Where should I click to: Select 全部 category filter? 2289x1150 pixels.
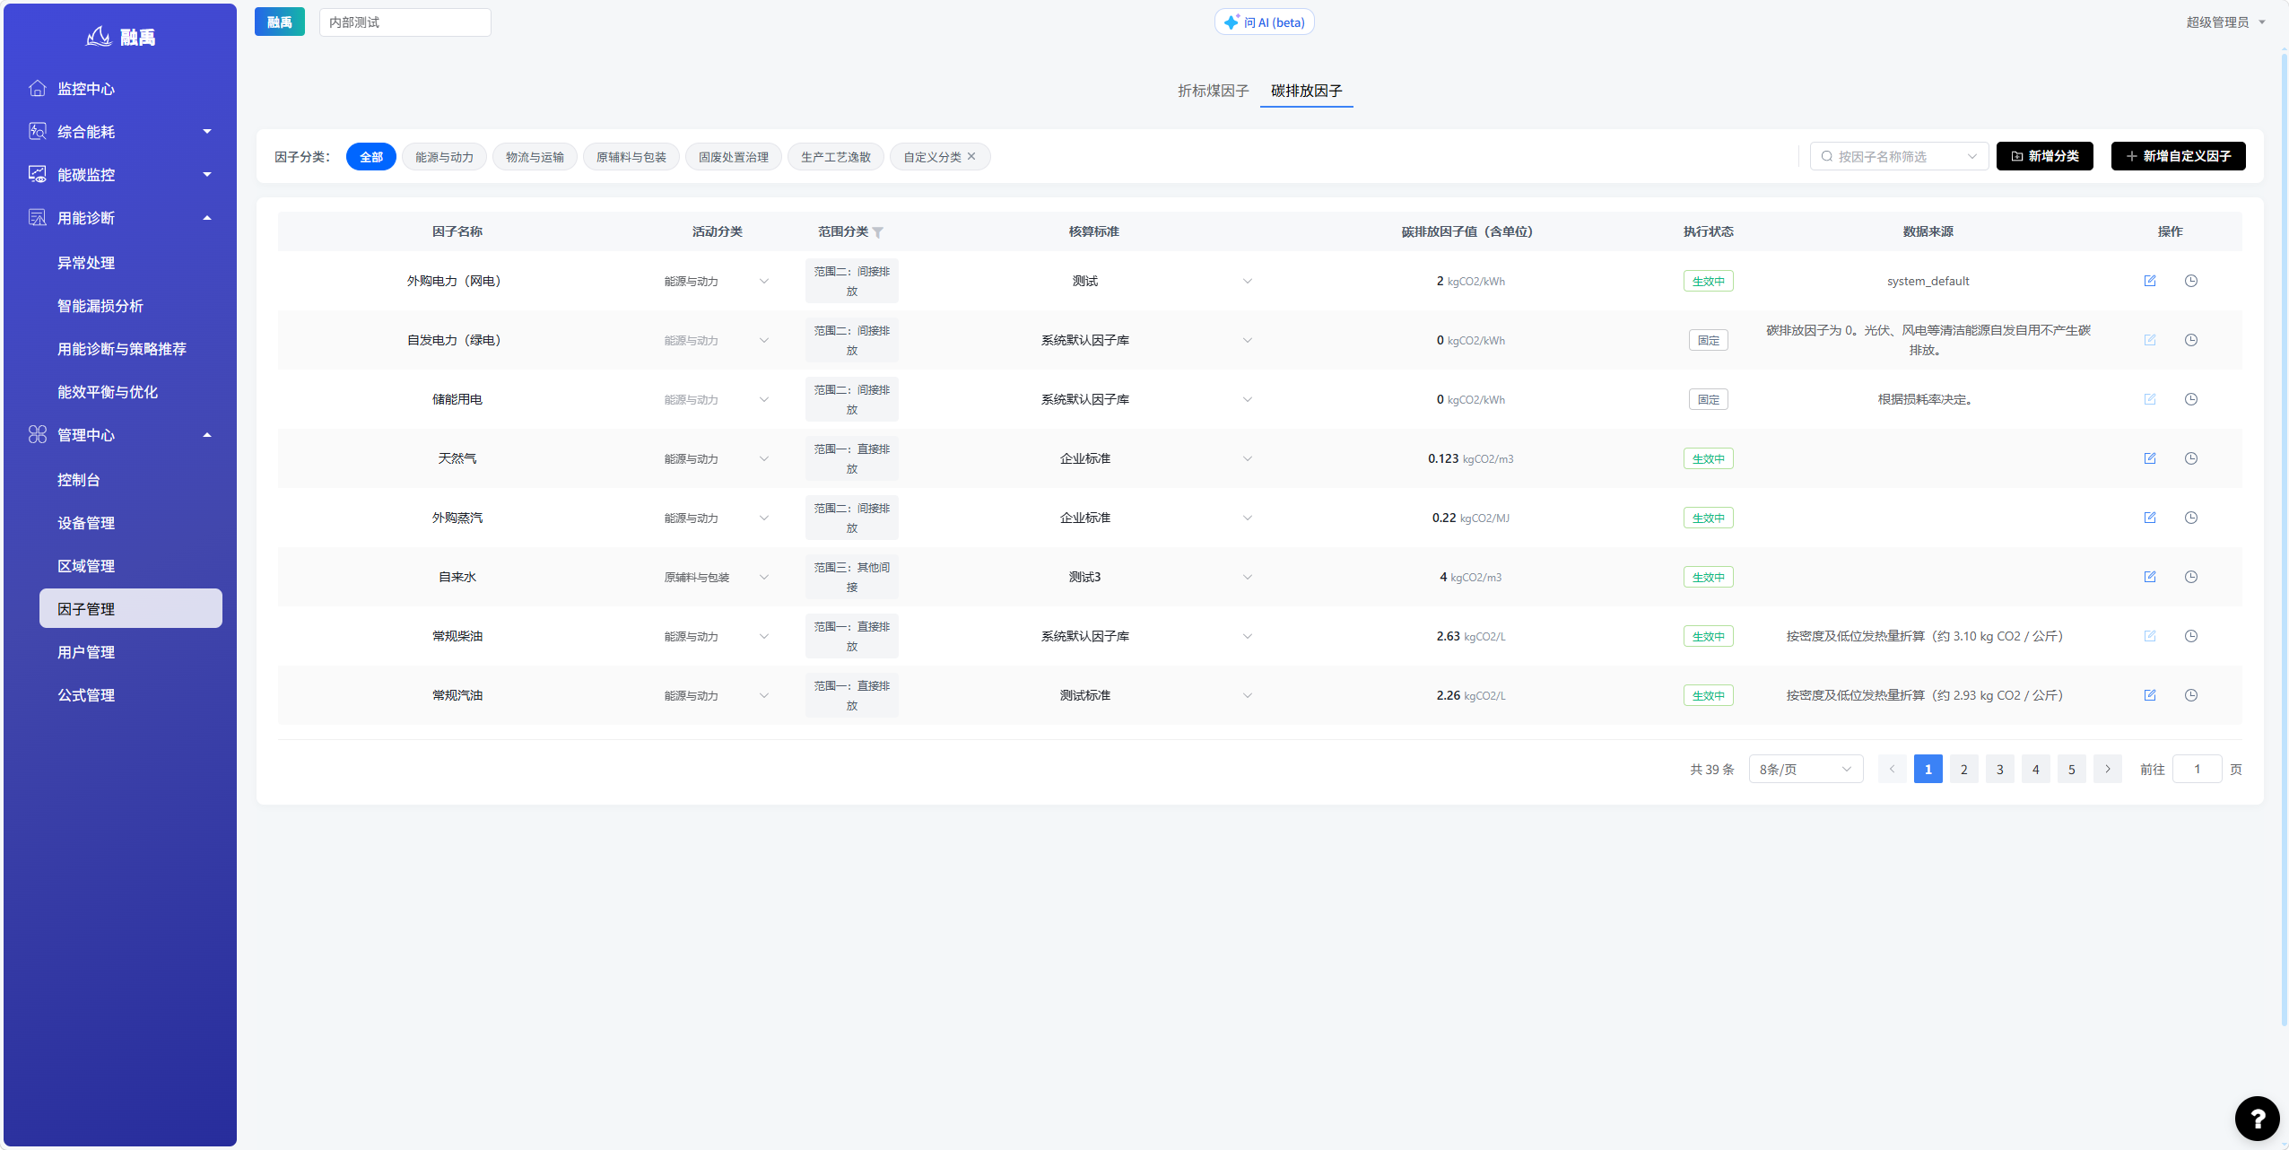pyautogui.click(x=371, y=156)
